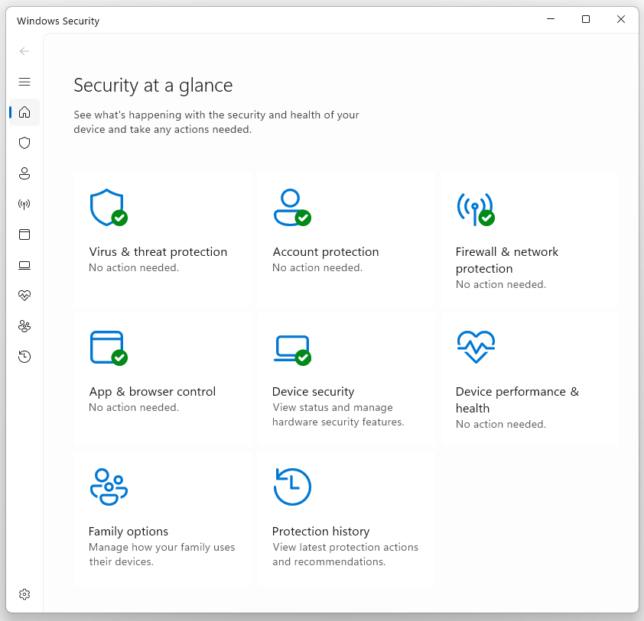644x621 pixels.
Task: Click the large heart-pulse health icon
Action: pos(476,347)
